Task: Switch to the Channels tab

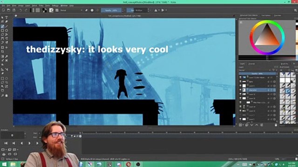Action: [251, 64]
